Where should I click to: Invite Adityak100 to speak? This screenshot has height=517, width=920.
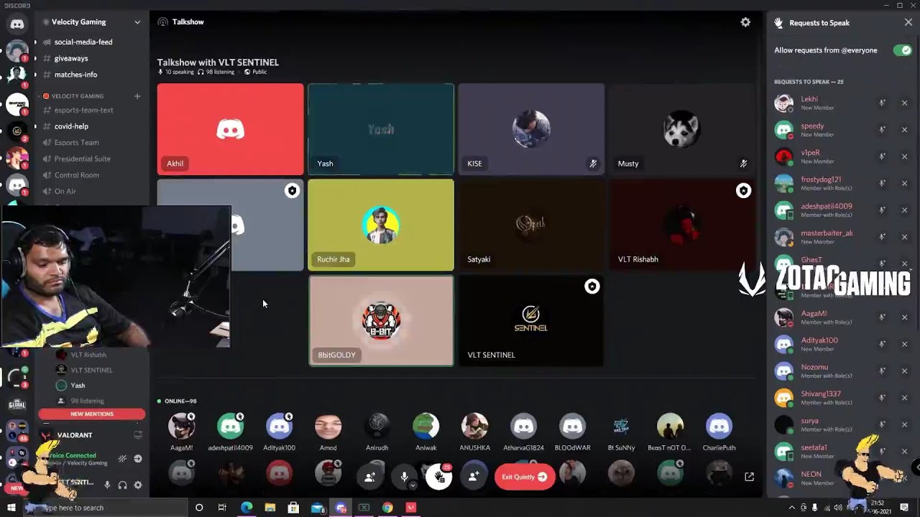coord(882,344)
